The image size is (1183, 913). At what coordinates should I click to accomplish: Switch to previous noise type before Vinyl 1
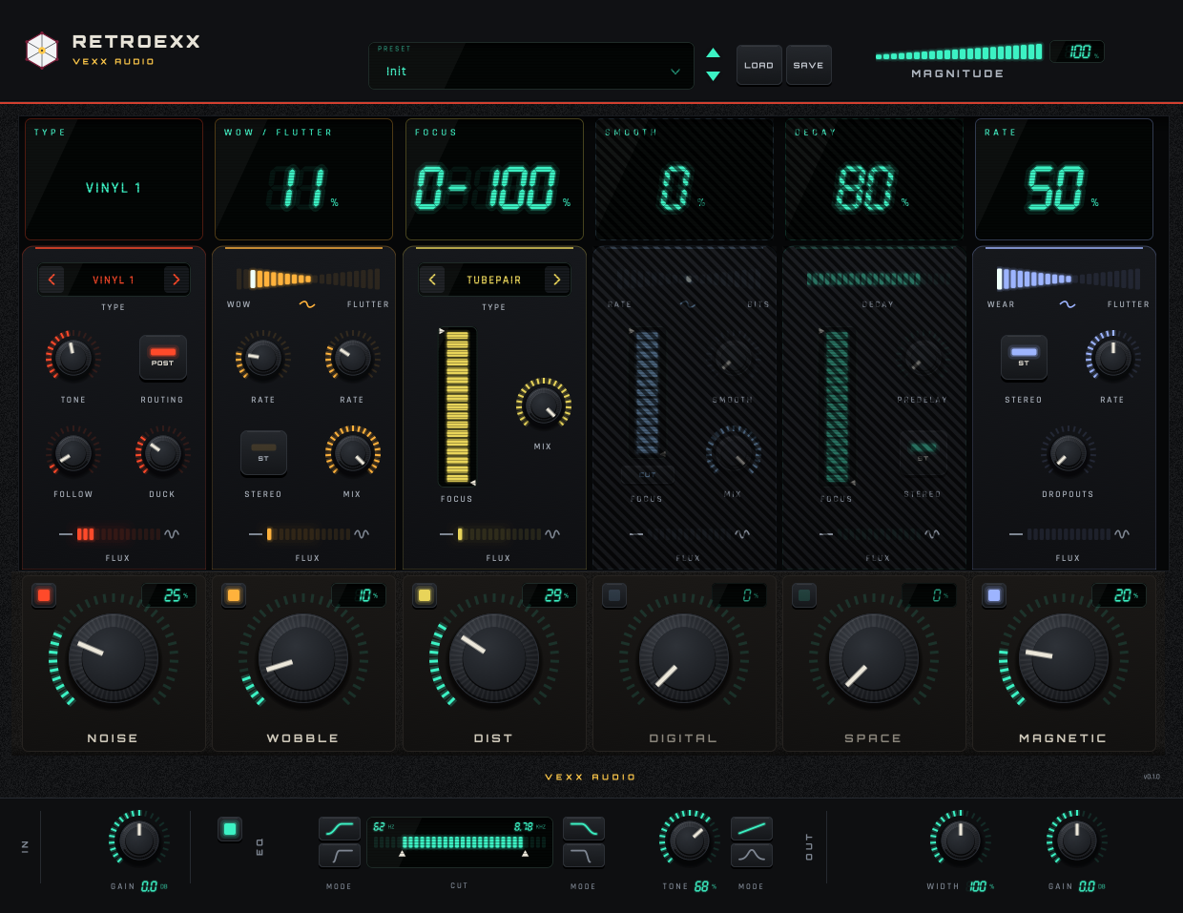[x=52, y=280]
